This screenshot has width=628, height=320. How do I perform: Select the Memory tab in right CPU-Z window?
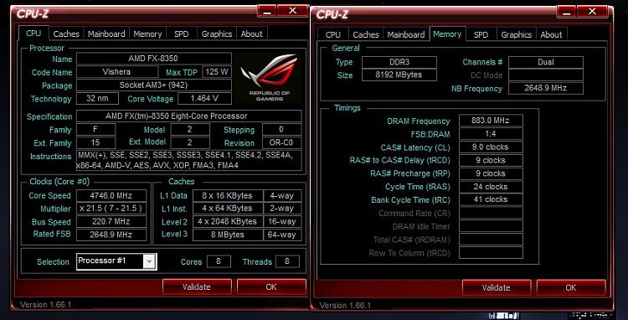click(447, 34)
